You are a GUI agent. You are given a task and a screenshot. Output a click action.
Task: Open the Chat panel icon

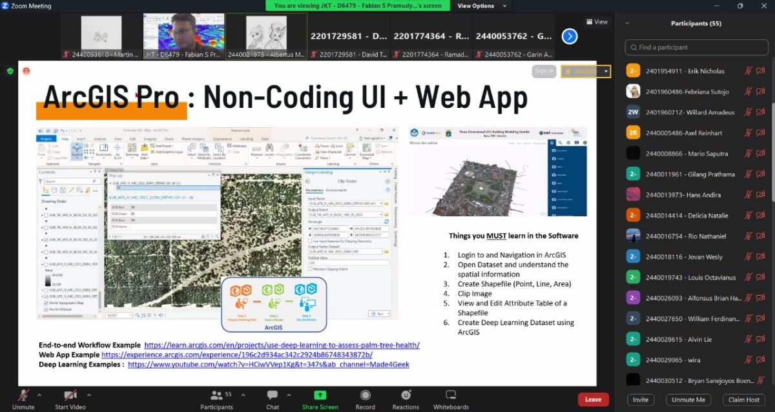(x=273, y=395)
